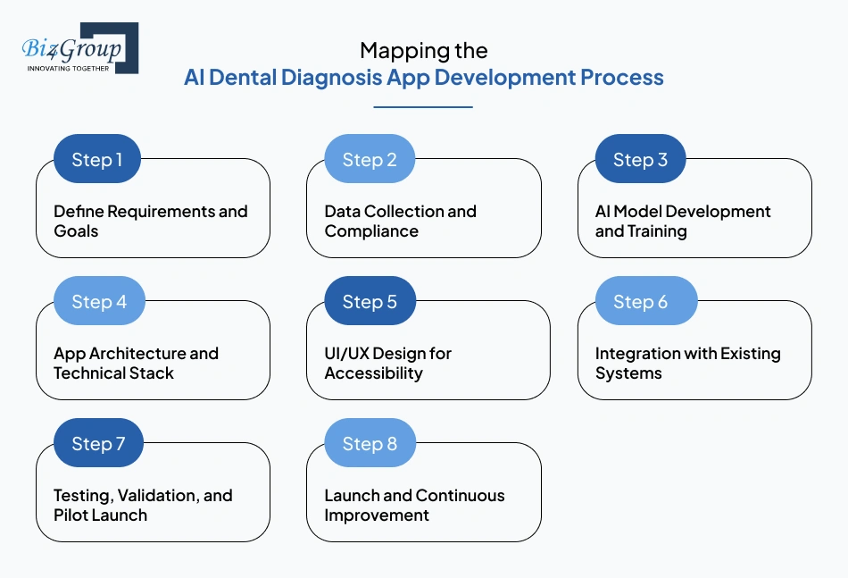Select the Step 2 pill badge
This screenshot has width=848, height=578.
370,159
